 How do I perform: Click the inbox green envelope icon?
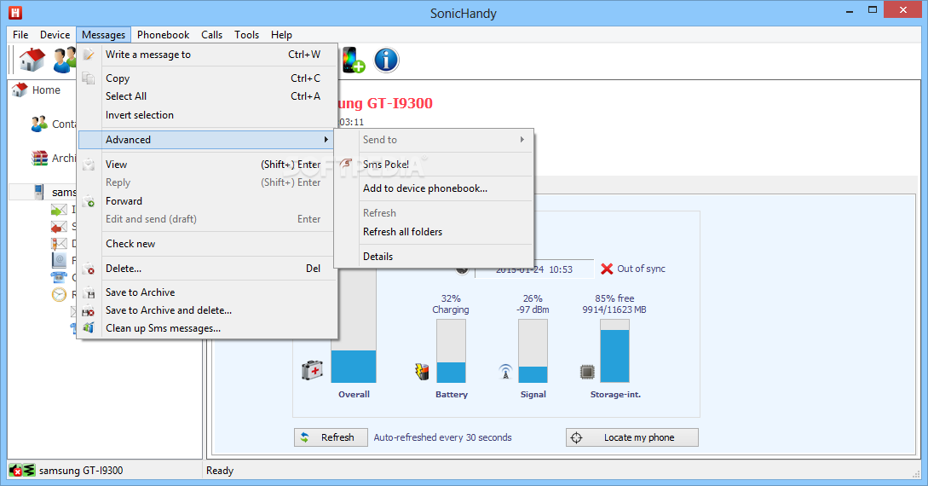pyautogui.click(x=59, y=210)
